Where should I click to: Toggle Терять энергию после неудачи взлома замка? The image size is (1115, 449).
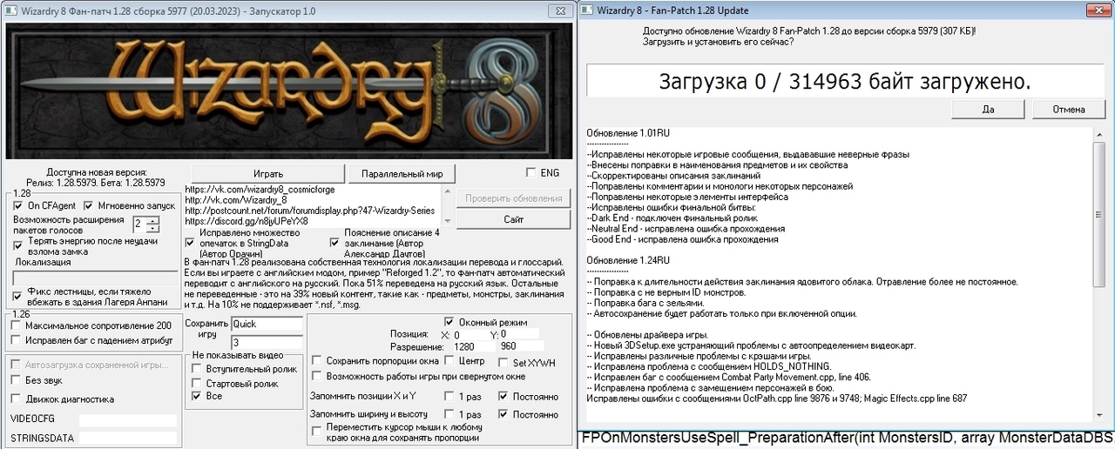[19, 246]
